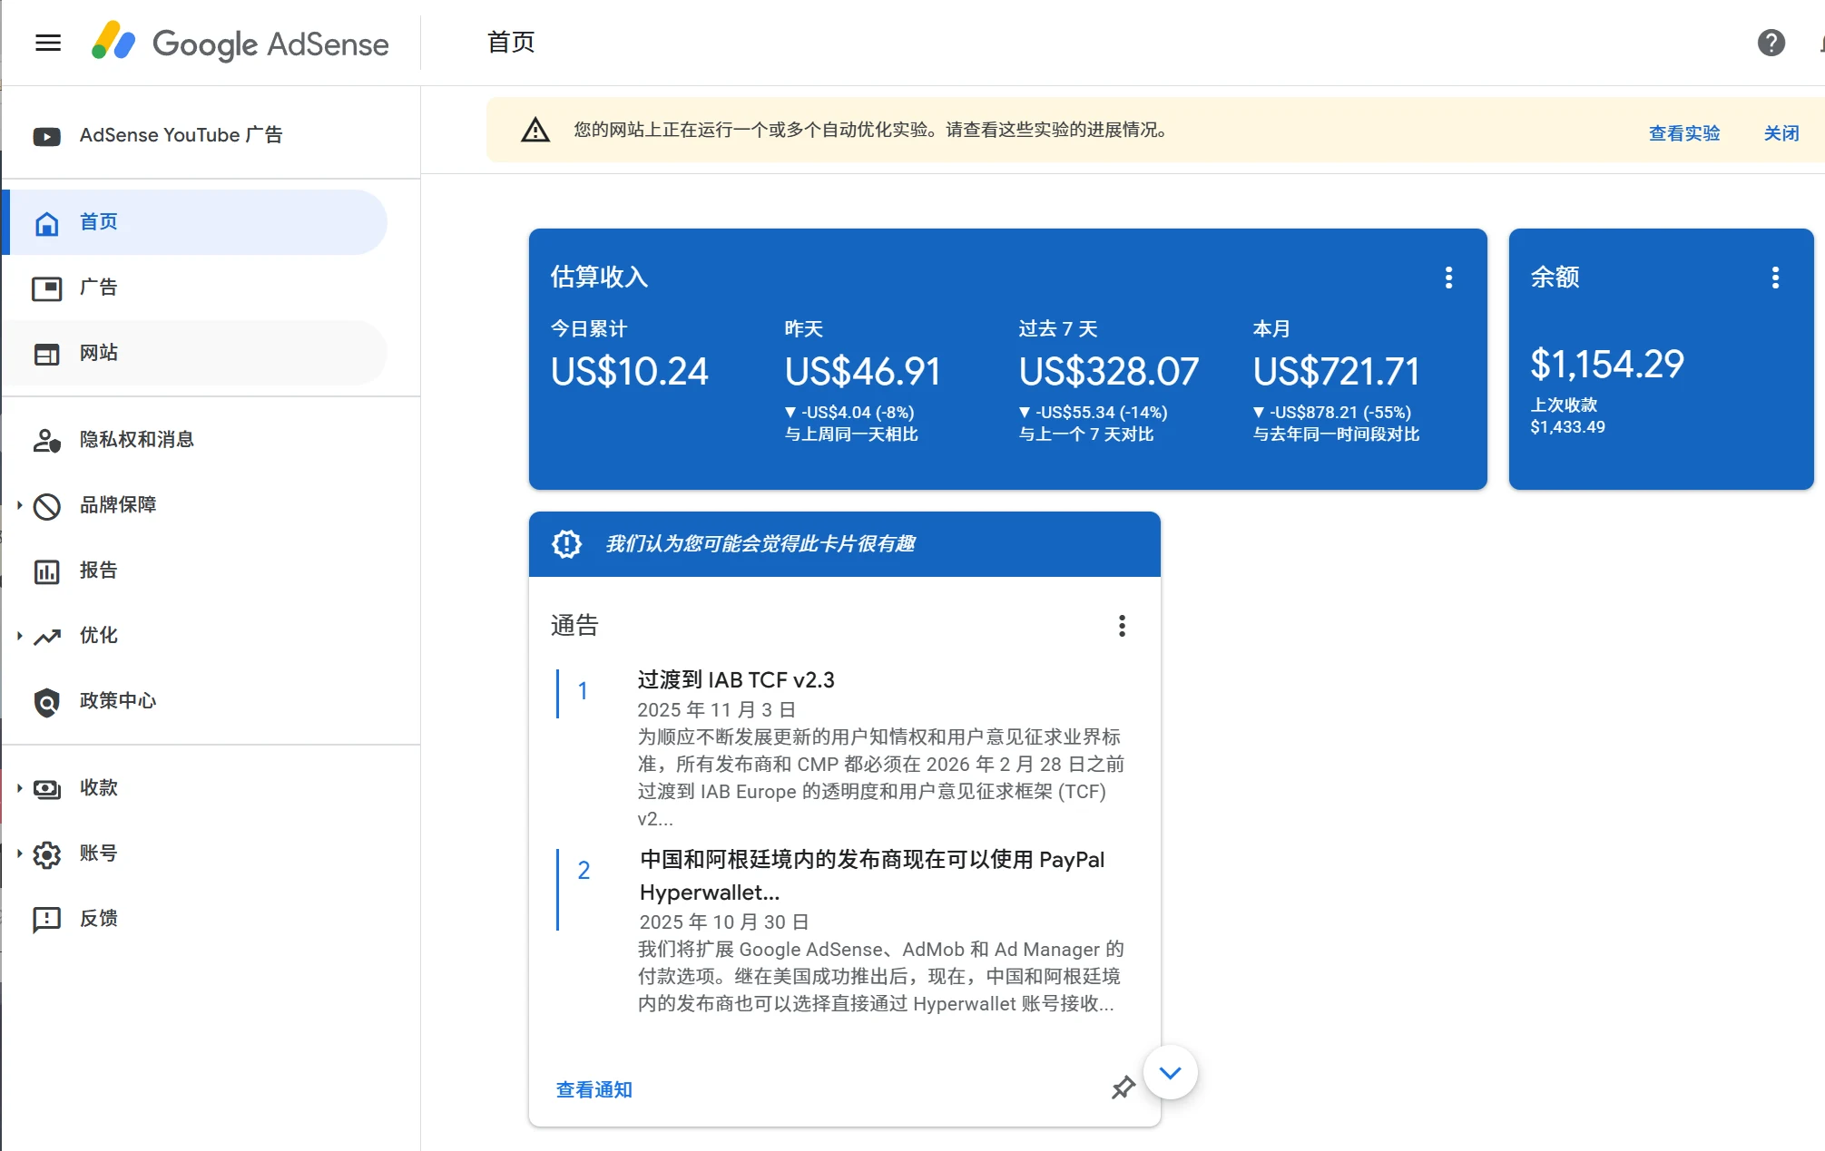This screenshot has width=1825, height=1151.
Task: Click the -US$878.21 (-55%) comparison
Action: point(1331,413)
